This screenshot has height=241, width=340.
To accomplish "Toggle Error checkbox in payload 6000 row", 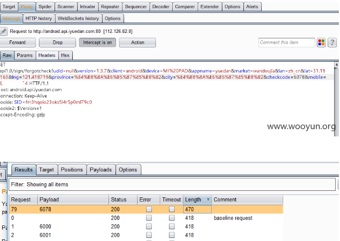I will pos(149,226).
